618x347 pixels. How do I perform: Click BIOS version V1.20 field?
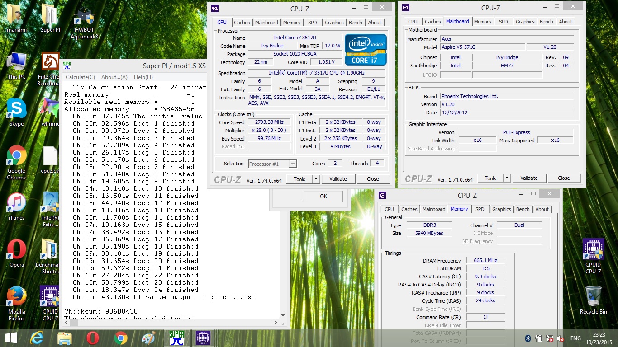coord(507,104)
